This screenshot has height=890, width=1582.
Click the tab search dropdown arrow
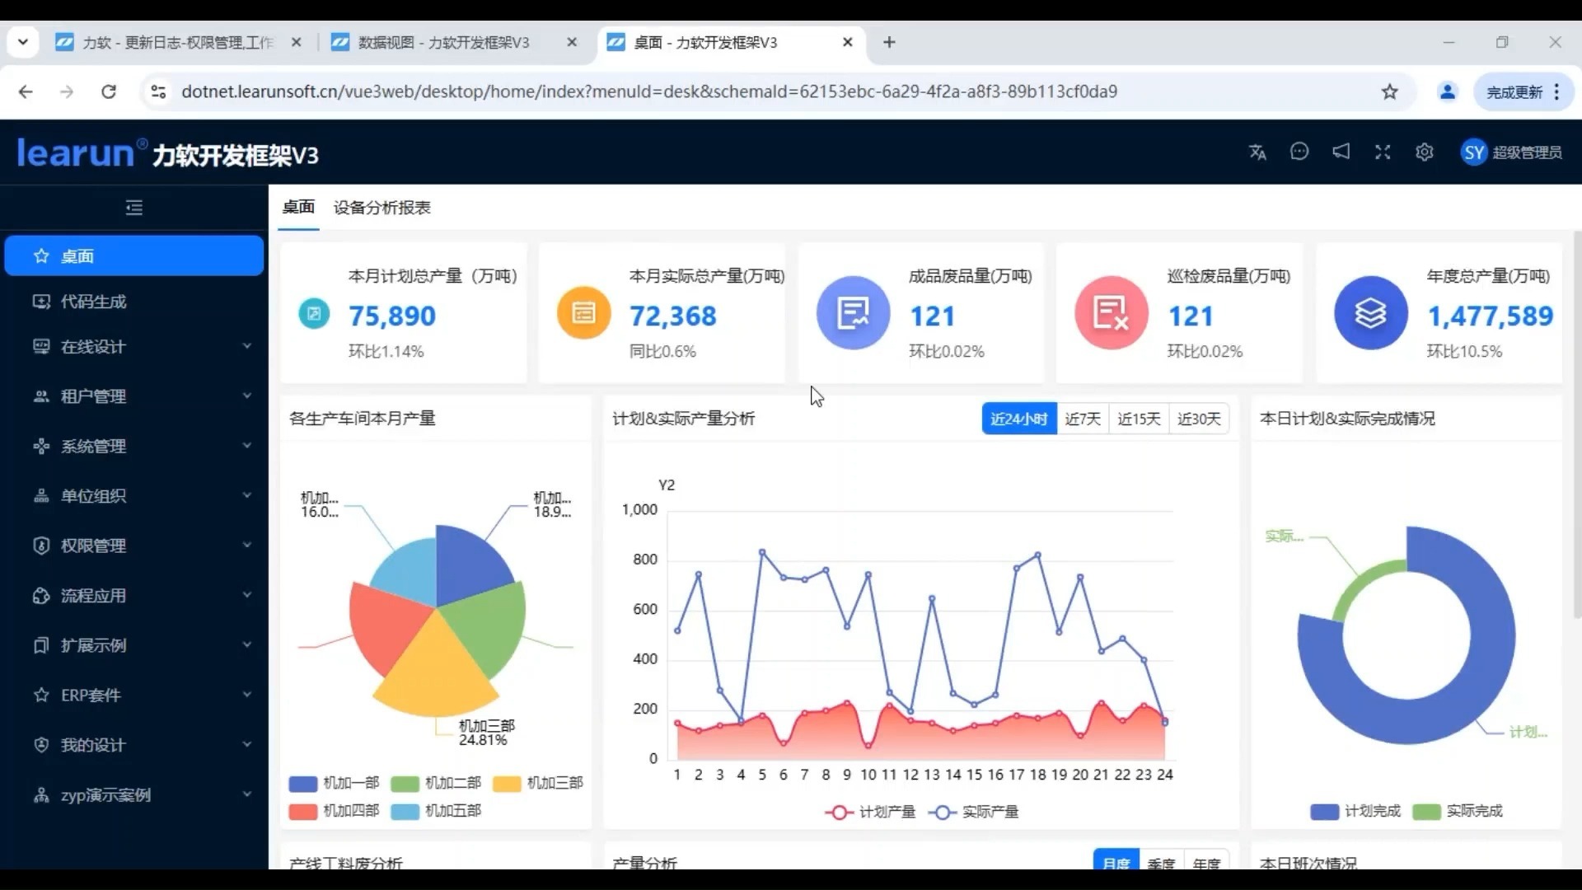[x=23, y=42]
